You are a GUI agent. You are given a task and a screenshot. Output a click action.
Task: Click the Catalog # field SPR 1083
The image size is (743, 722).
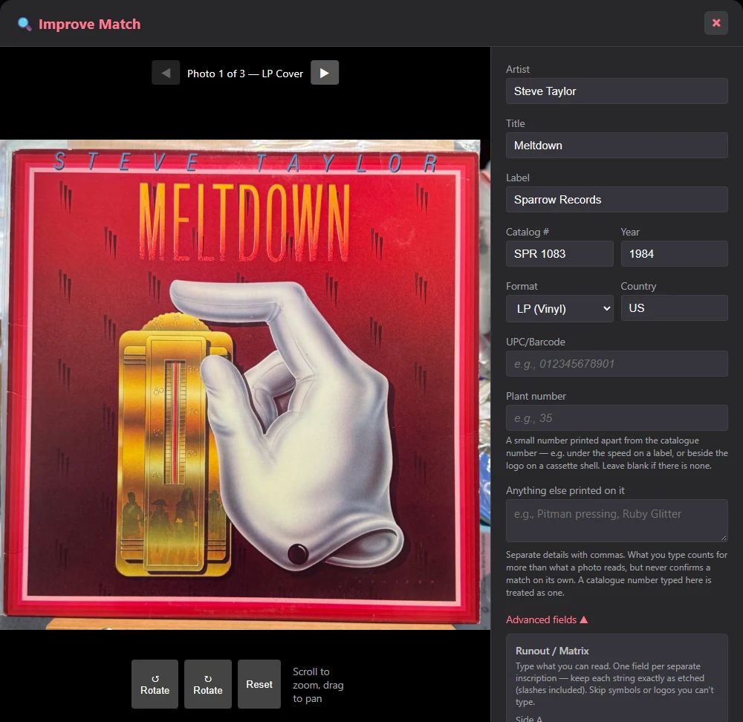559,254
